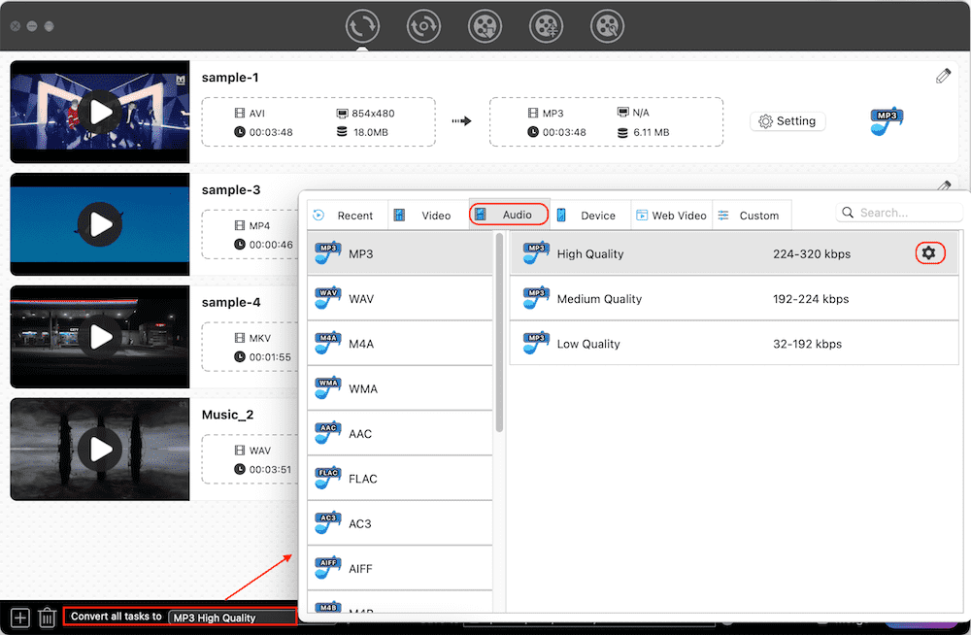Select the High Quality MP3 preset
The image size is (971, 635).
680,252
